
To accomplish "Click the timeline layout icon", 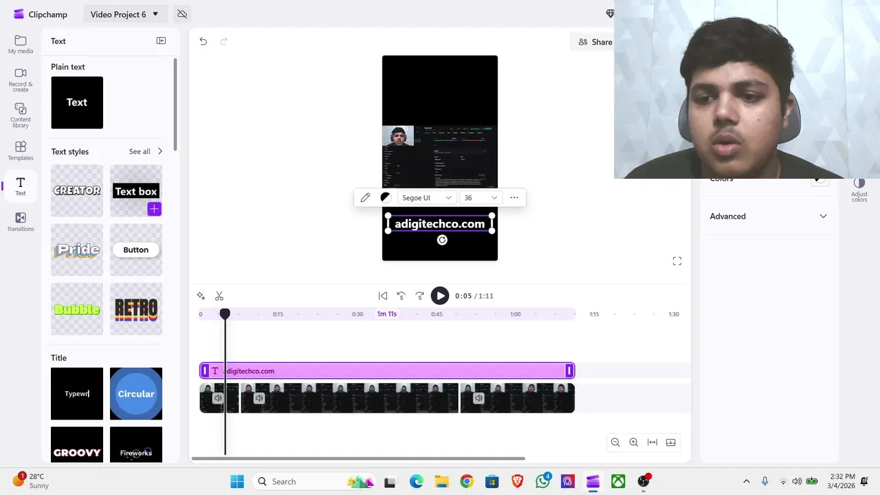I will pos(671,442).
